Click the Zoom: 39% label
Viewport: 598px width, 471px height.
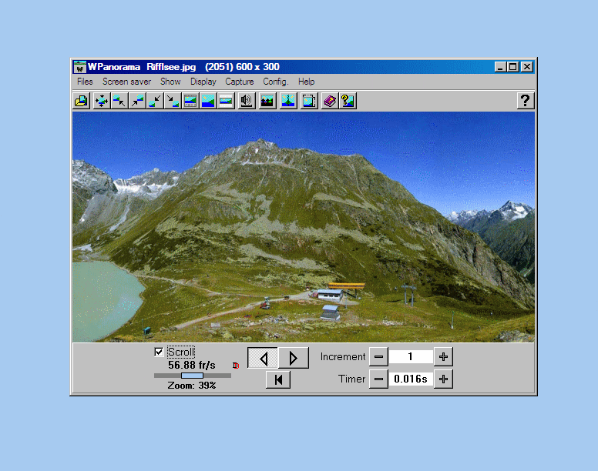click(192, 386)
